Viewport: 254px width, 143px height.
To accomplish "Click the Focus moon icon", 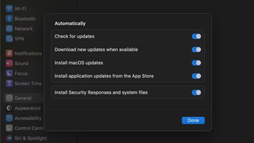I will pos(9,73).
